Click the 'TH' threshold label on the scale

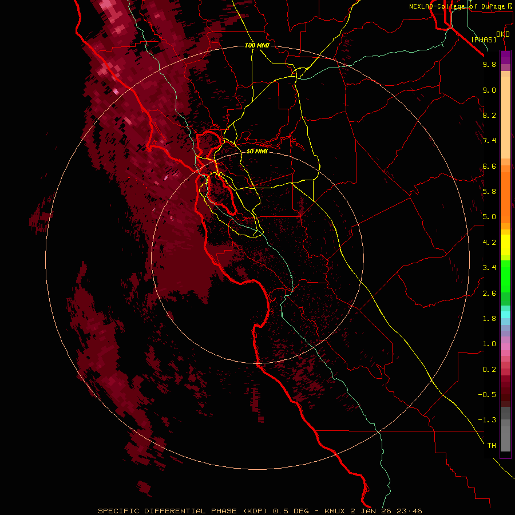click(492, 446)
